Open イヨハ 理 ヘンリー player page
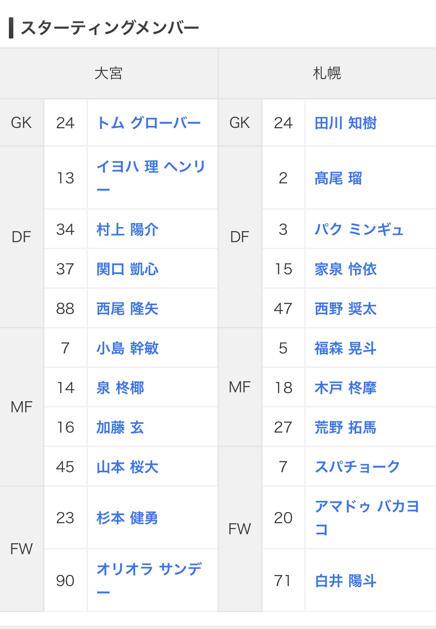 click(x=151, y=167)
